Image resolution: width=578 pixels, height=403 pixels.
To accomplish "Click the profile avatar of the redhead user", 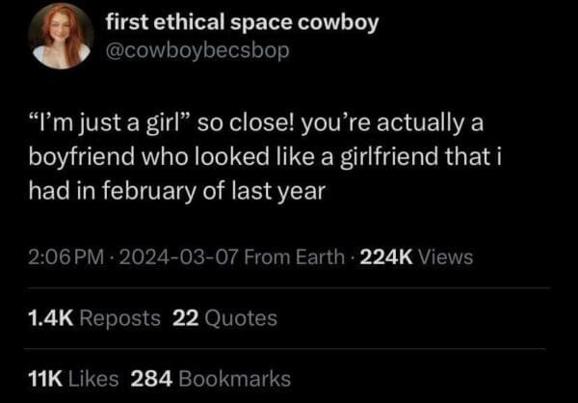I will (61, 36).
